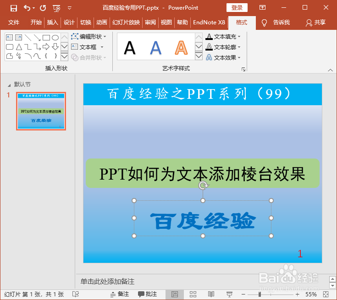This screenshot has width=337, height=300.
Task: Select the elbow arrow connector shape
Action: (x=37, y=47)
